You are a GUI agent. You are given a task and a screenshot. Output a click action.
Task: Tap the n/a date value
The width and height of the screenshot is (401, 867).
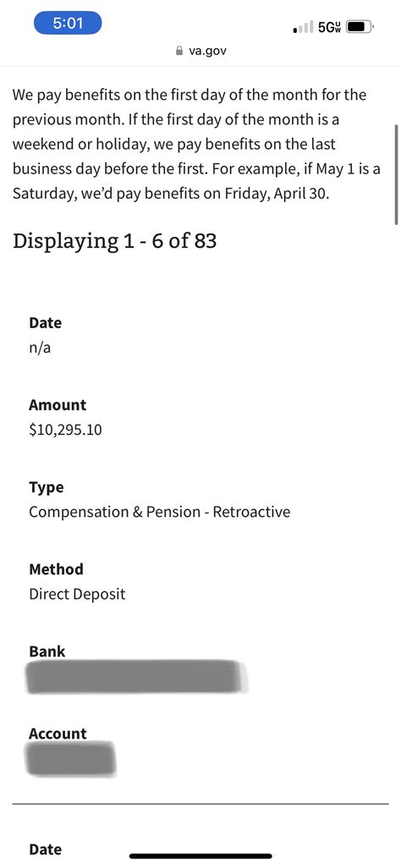point(40,348)
